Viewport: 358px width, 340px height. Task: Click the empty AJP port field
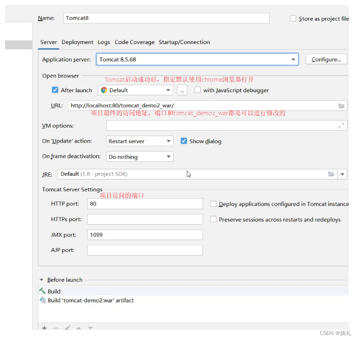pyautogui.click(x=145, y=250)
